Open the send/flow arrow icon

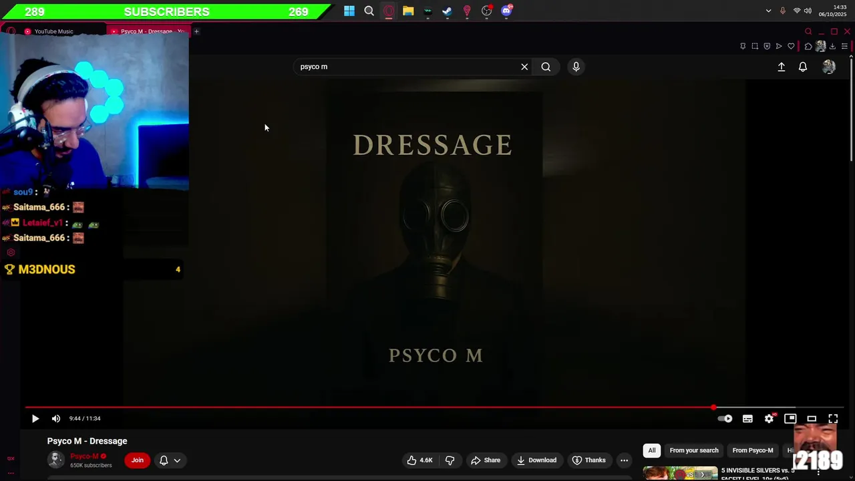pos(779,46)
